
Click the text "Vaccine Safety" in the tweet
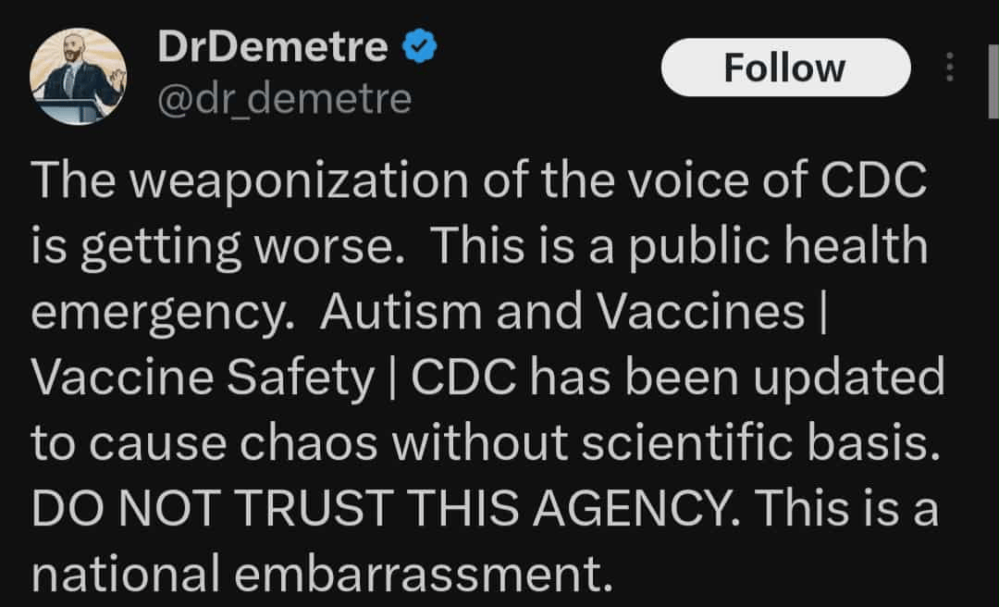(x=202, y=378)
